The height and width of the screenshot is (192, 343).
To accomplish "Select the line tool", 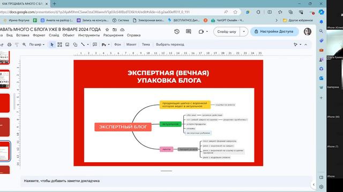I will point(83,45).
